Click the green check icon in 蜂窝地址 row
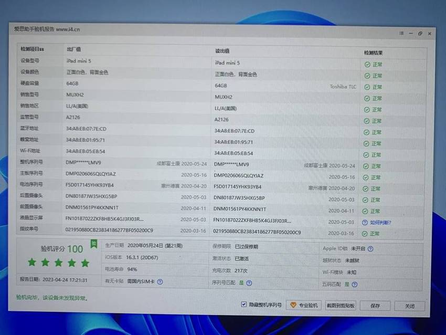 [x=366, y=144]
